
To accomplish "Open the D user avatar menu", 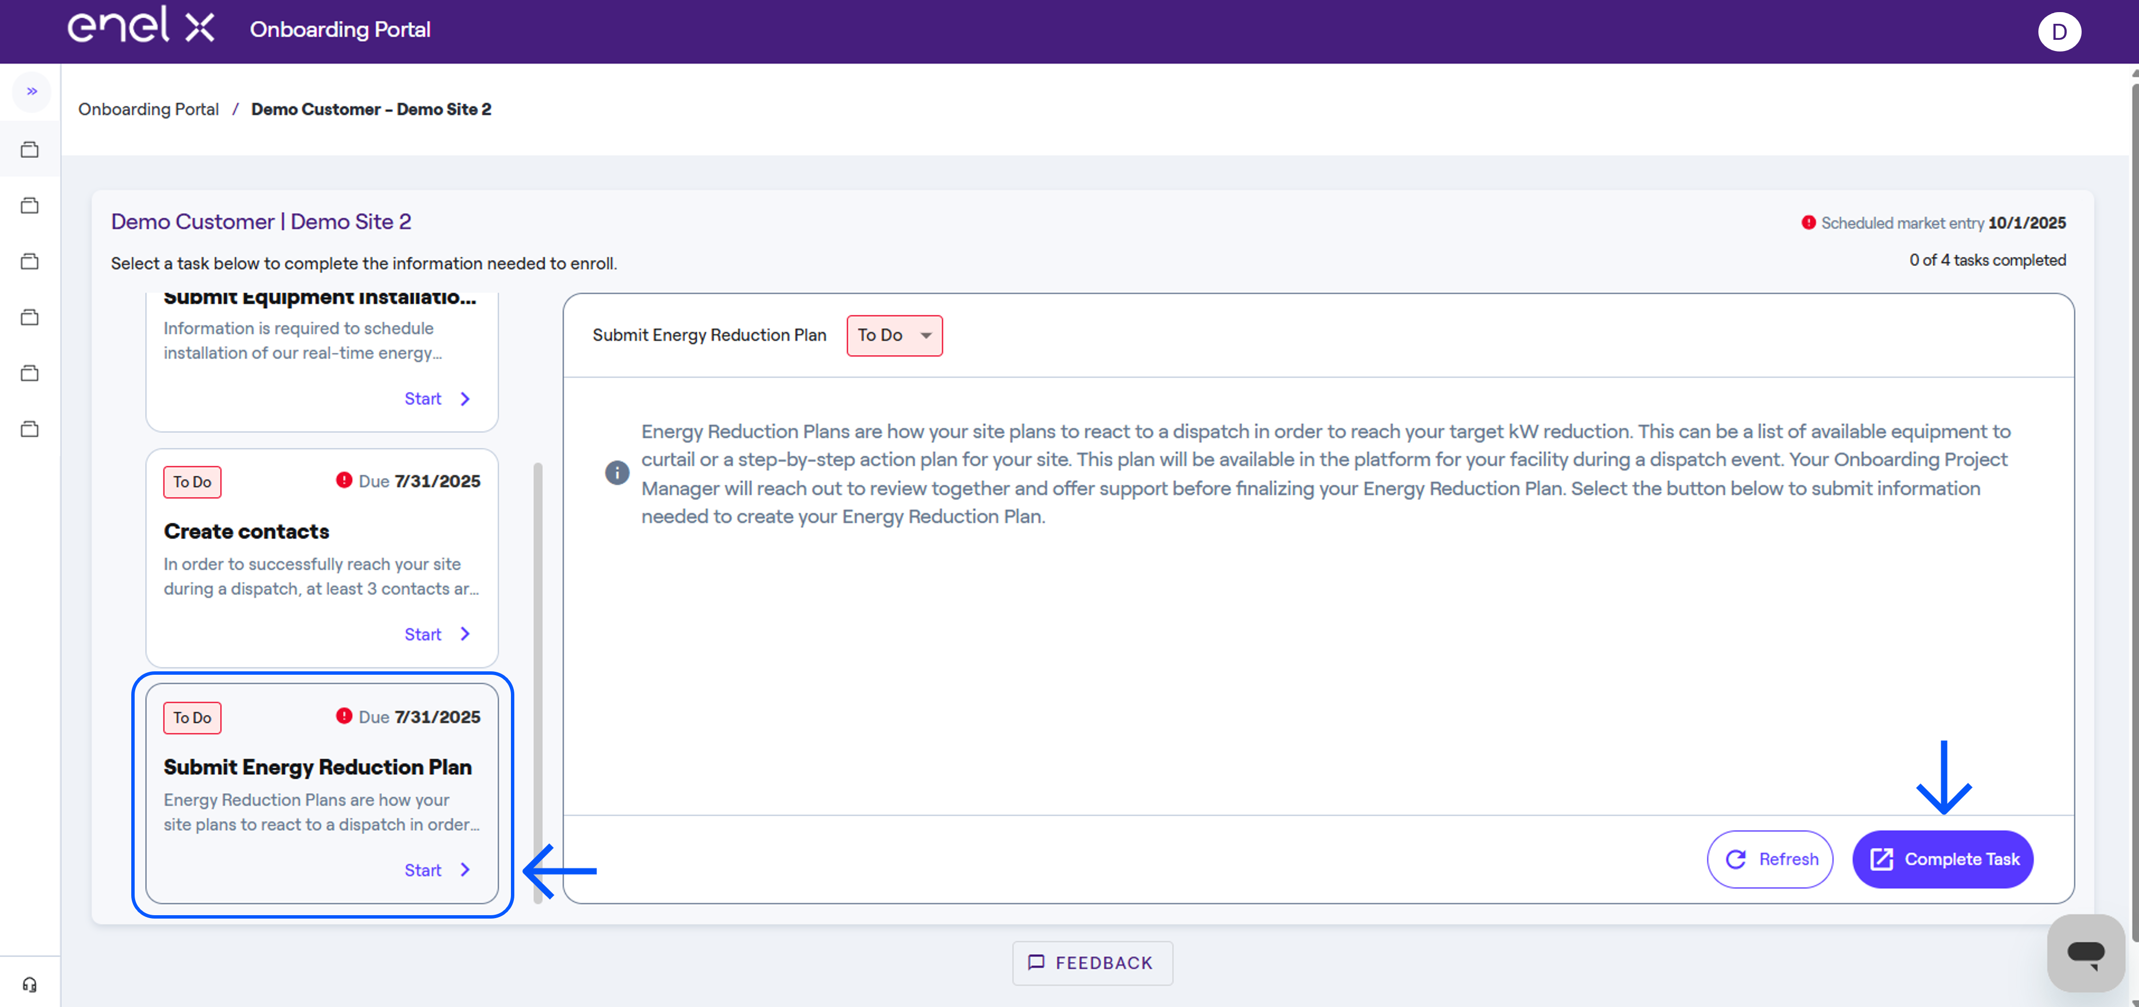I will [2060, 32].
